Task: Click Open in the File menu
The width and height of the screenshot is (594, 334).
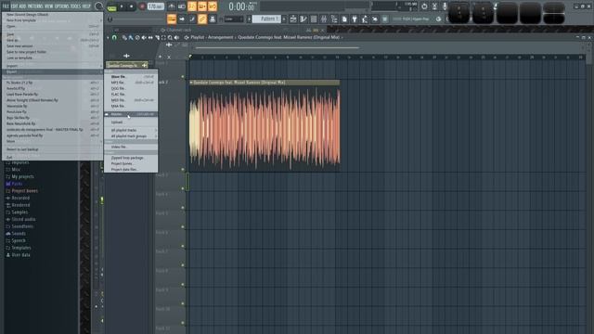Action: pos(52,27)
